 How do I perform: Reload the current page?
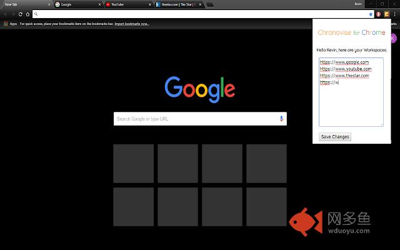pyautogui.click(x=21, y=14)
